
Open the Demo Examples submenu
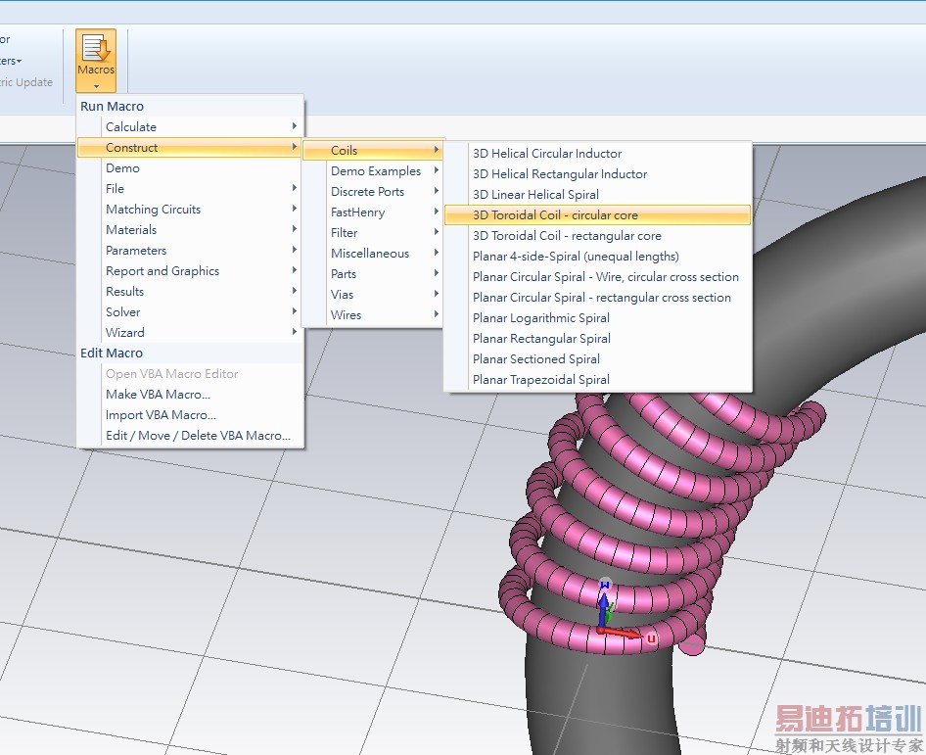click(x=372, y=170)
